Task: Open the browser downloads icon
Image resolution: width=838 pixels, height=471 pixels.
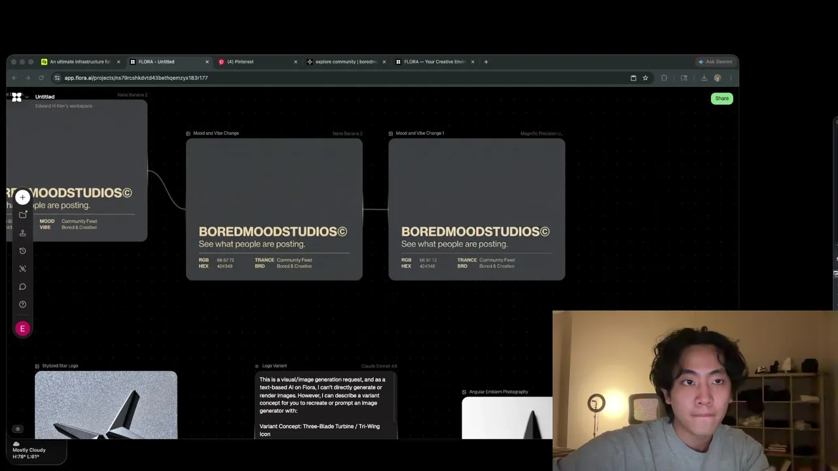Action: click(704, 78)
